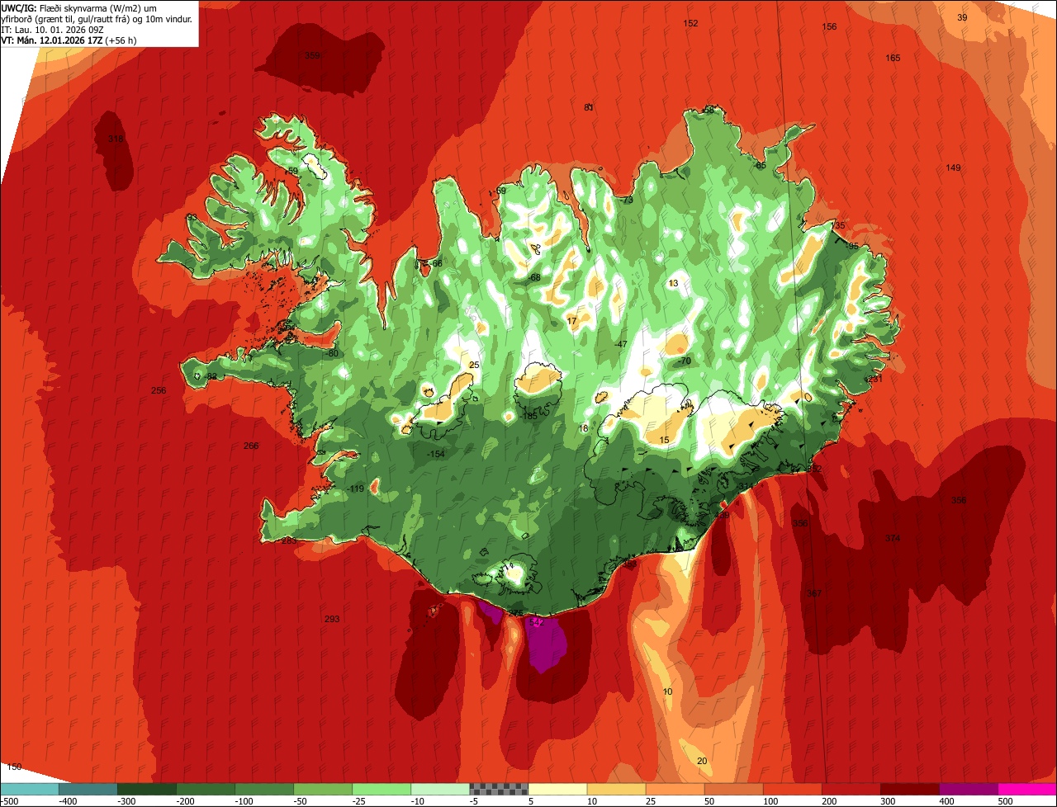
Task: Click the legend label 500
Action: click(1005, 800)
